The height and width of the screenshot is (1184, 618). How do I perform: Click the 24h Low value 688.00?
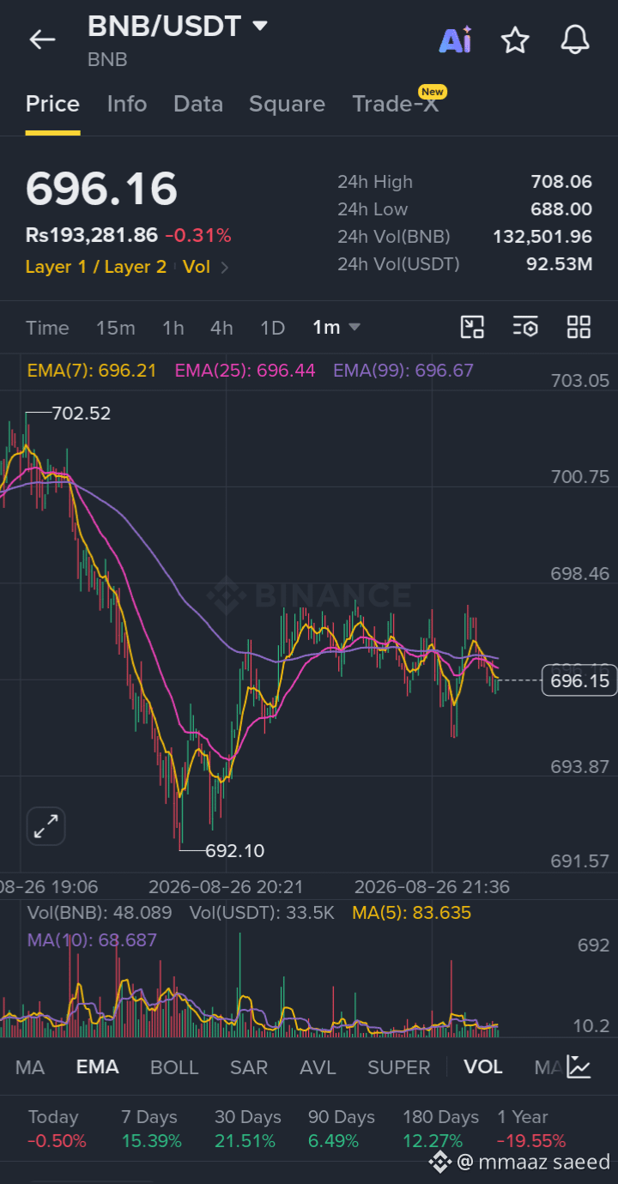(561, 209)
